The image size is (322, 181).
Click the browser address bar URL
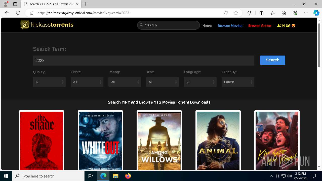click(x=83, y=13)
